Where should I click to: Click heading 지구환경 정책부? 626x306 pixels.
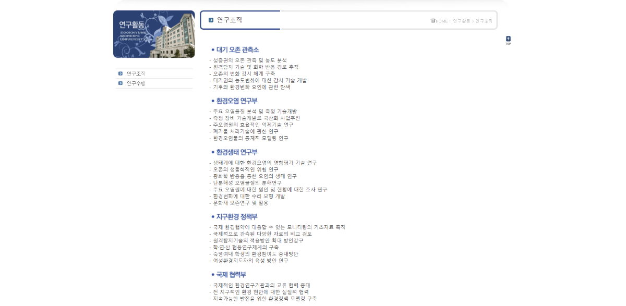tap(236, 216)
